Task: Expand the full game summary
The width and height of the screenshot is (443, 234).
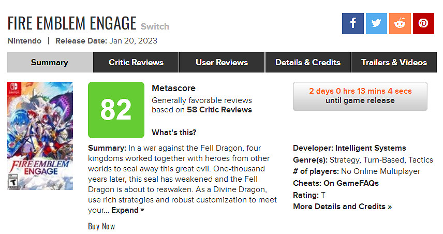Action: point(128,210)
